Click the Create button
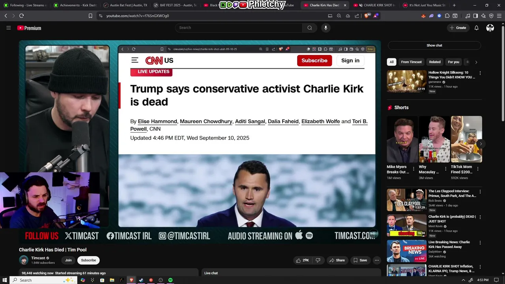 point(458,28)
